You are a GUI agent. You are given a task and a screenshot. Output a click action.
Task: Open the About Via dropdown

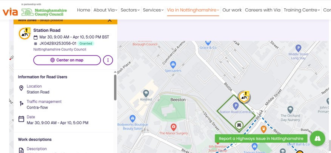coord(105,10)
